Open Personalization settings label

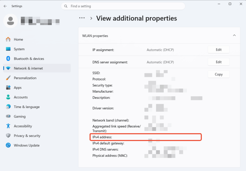(x=25, y=78)
